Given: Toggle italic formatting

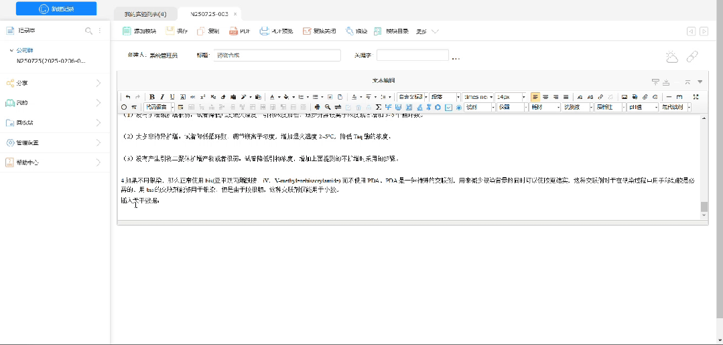Looking at the screenshot, I should (x=162, y=97).
